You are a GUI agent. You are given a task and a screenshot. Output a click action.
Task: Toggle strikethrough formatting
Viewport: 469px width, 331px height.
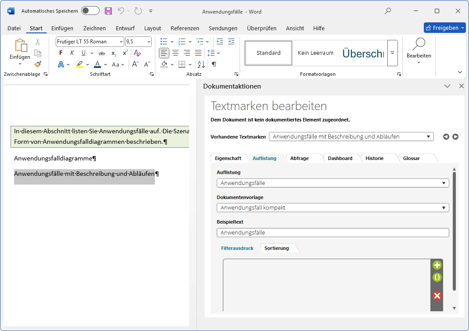click(x=102, y=53)
